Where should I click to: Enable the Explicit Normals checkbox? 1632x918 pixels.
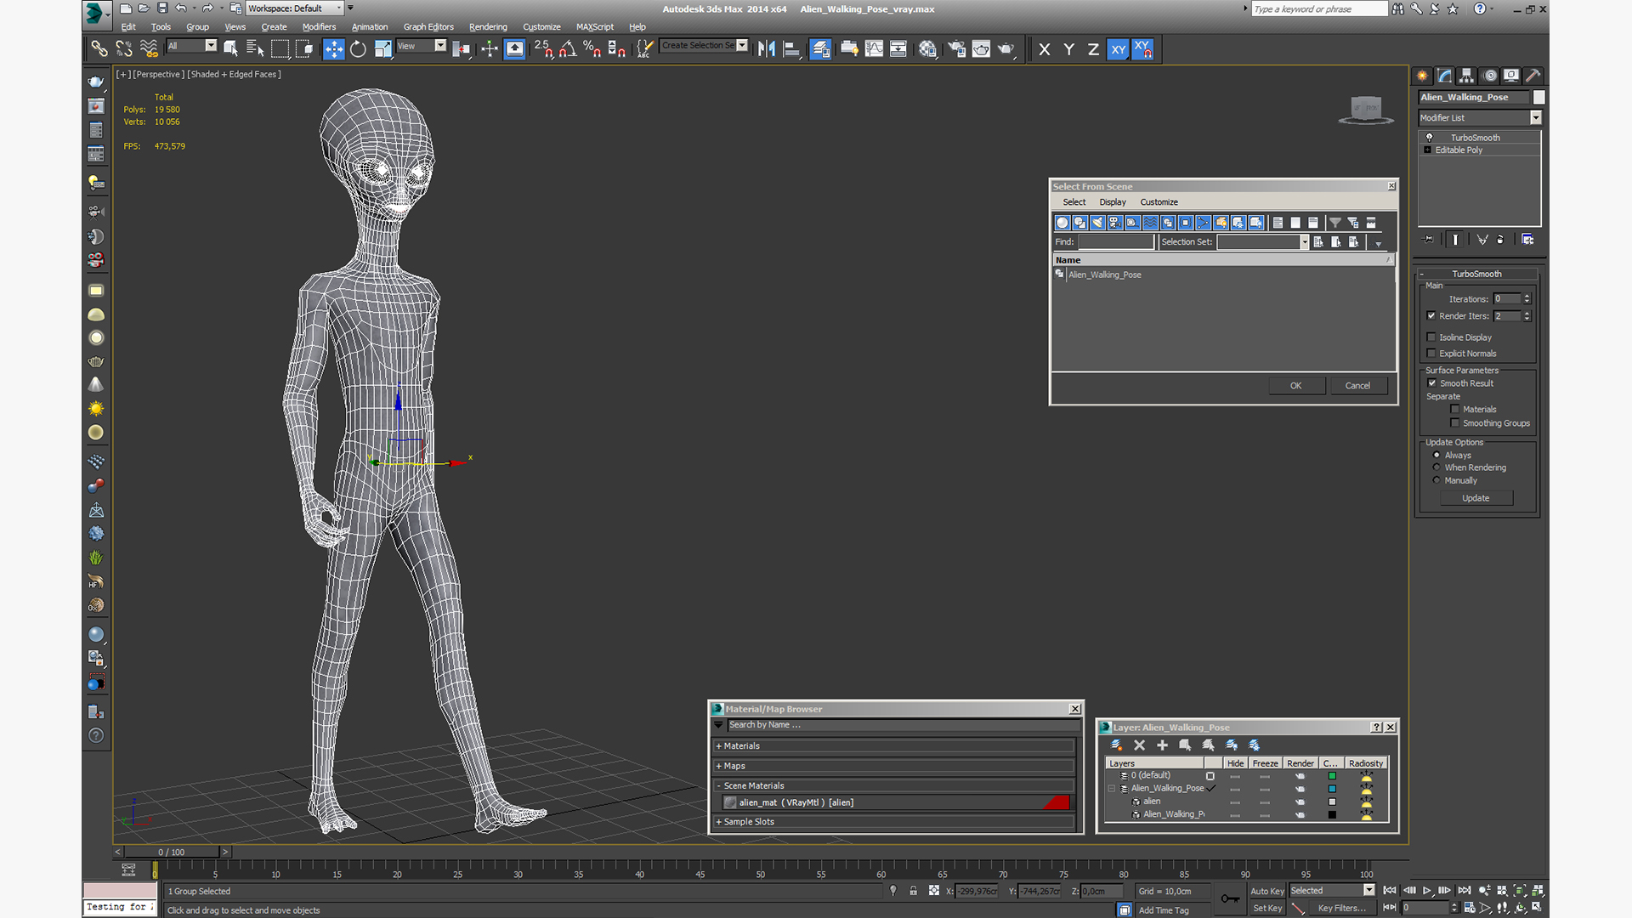(1431, 353)
